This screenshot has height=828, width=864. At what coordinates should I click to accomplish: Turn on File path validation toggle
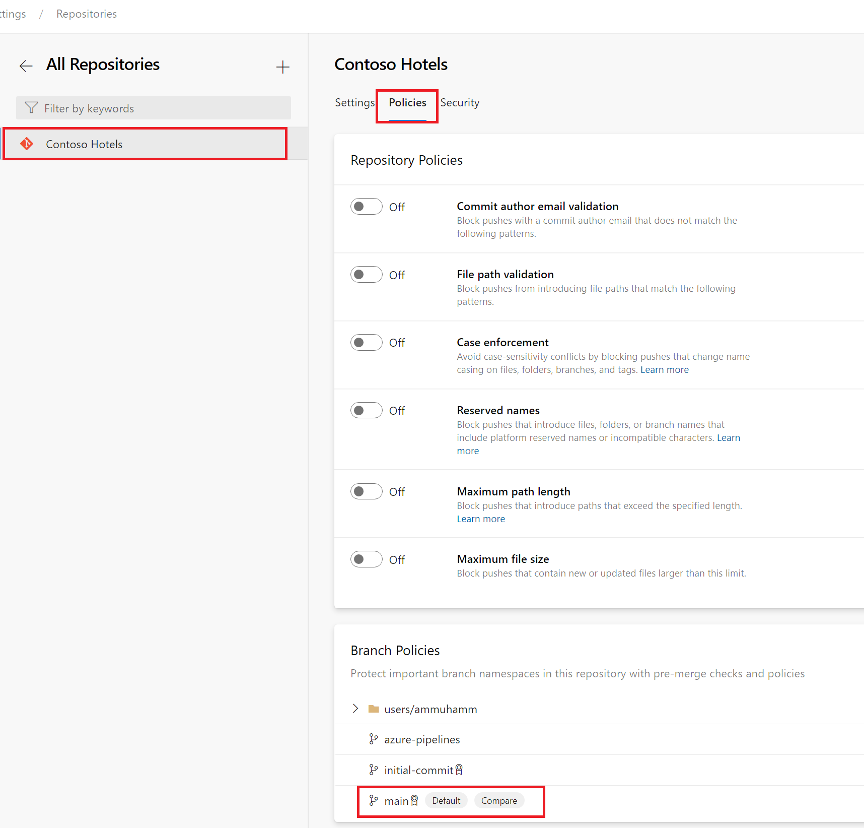pos(367,275)
